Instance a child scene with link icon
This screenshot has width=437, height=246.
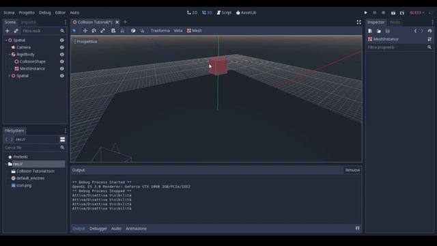point(16,31)
